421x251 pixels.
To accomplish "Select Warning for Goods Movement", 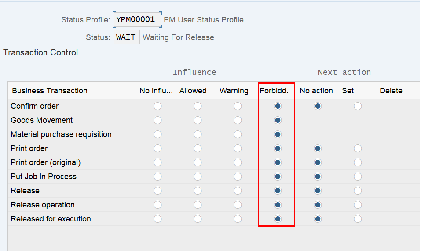I will coord(238,120).
